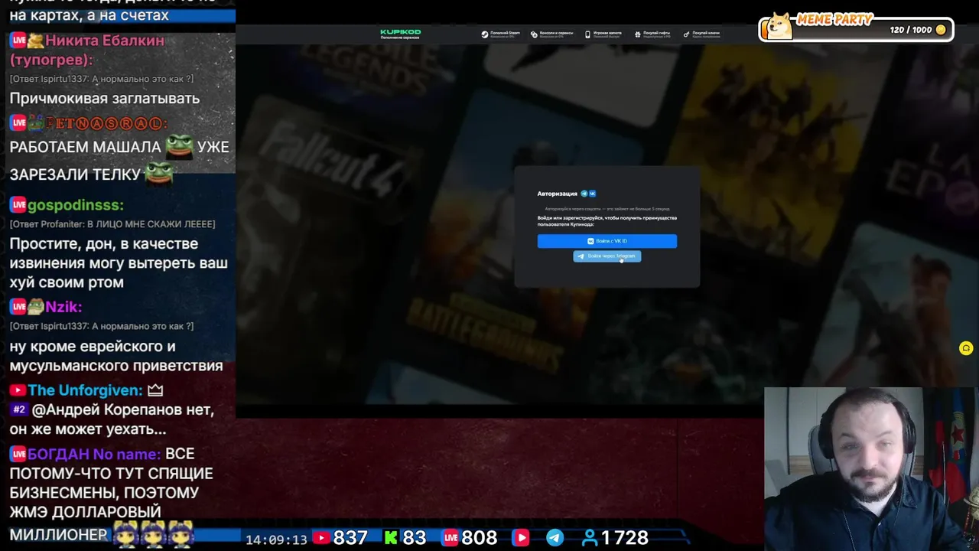The image size is (979, 551).
Task: Click the consoles and services icon
Action: 534,34
